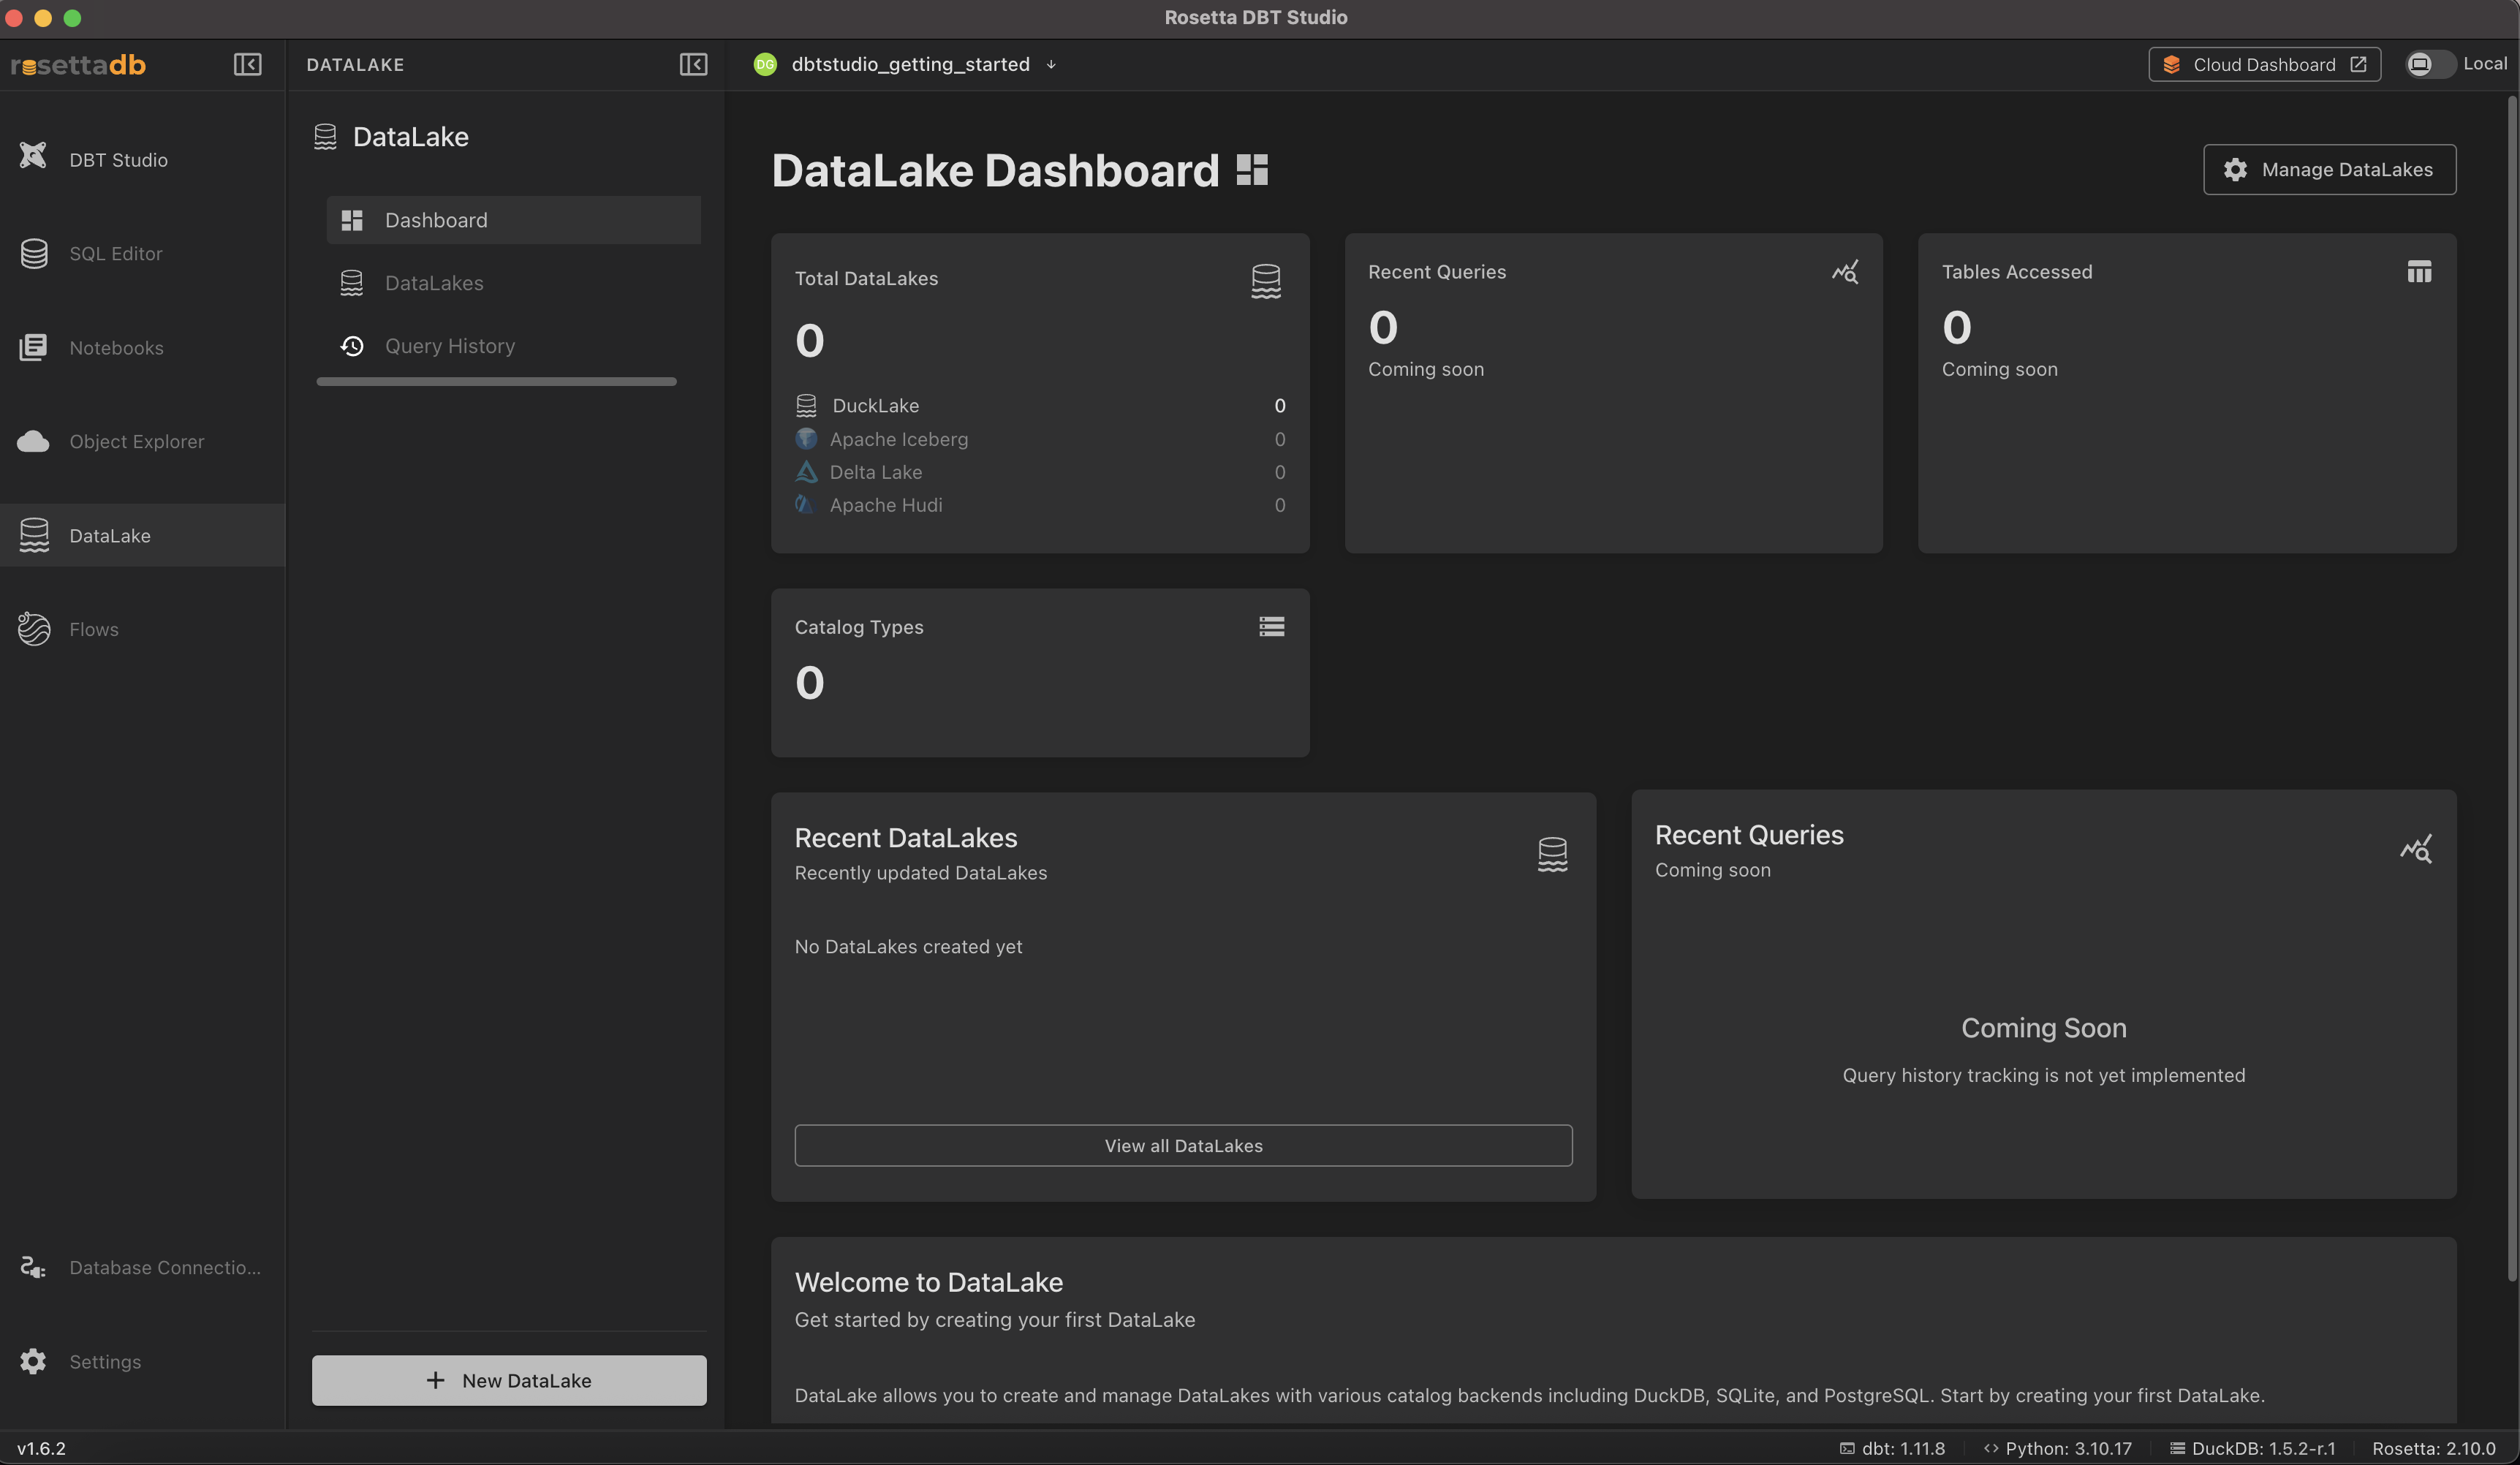Click the Database Connections icon

(33, 1267)
